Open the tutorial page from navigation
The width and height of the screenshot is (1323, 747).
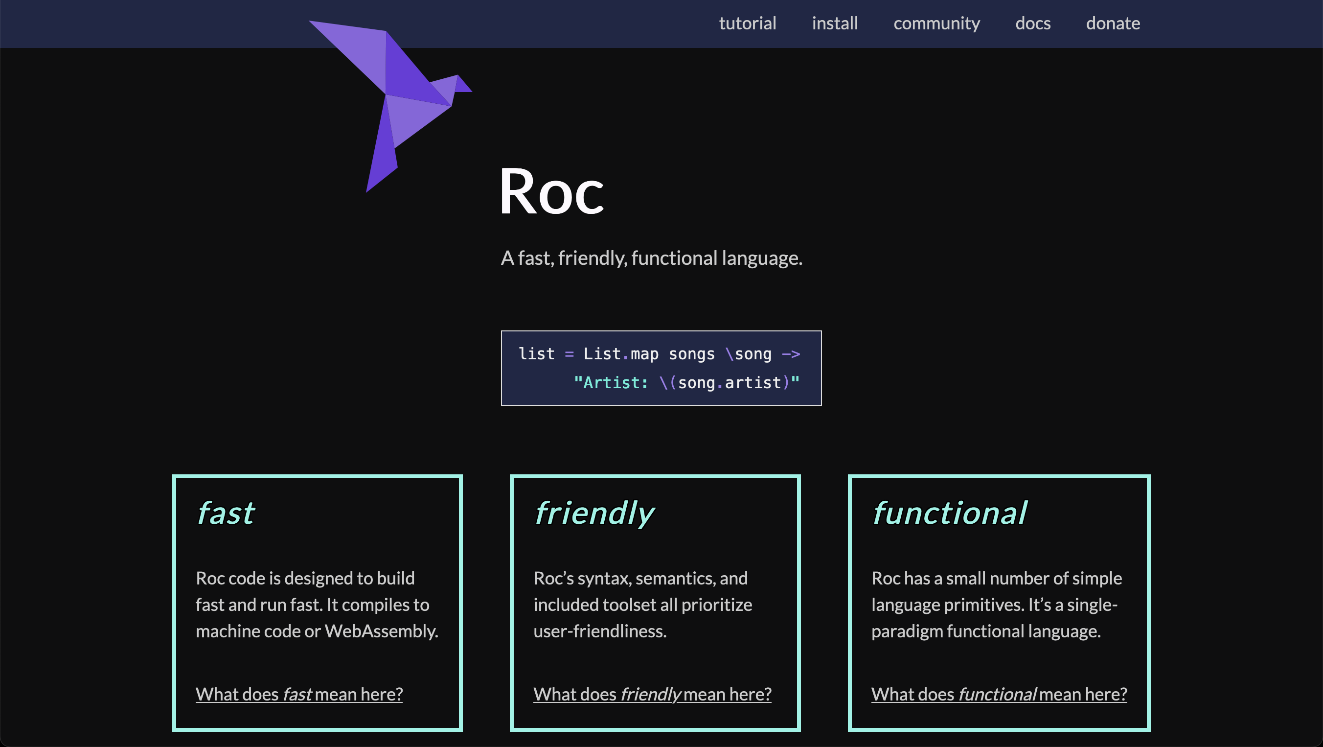coord(747,23)
